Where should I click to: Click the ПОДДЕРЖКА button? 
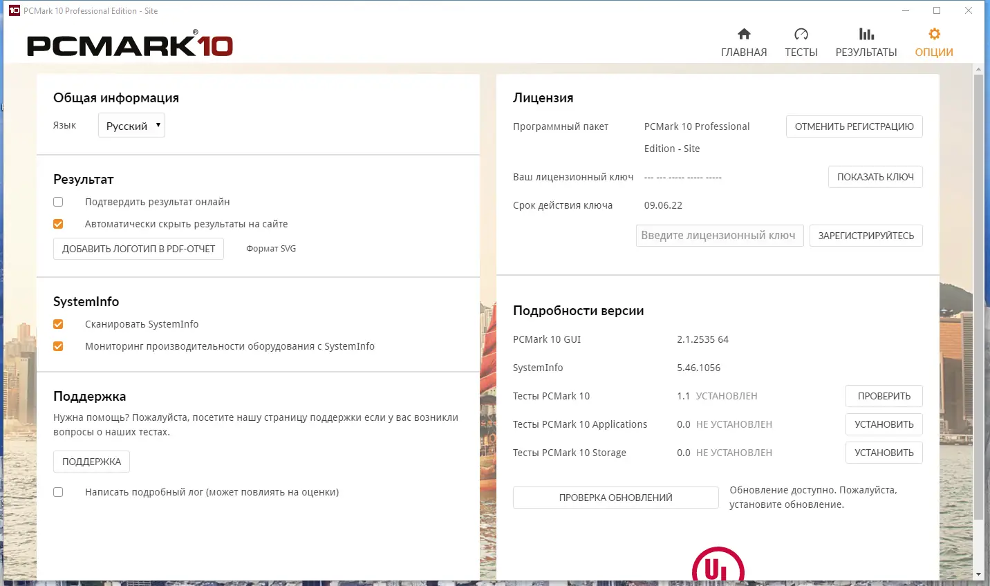(x=91, y=462)
